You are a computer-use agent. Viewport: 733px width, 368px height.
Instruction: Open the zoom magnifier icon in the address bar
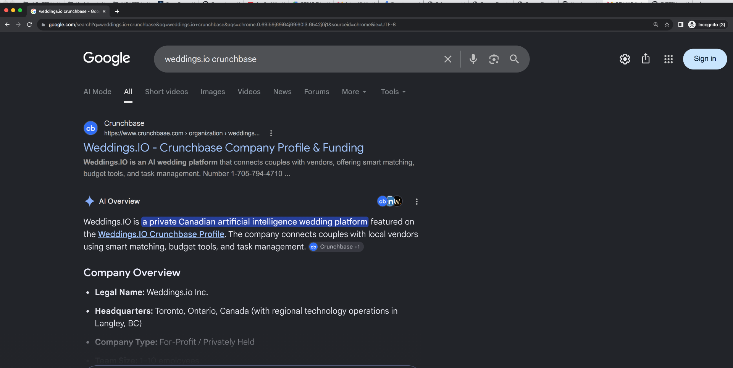pos(656,24)
